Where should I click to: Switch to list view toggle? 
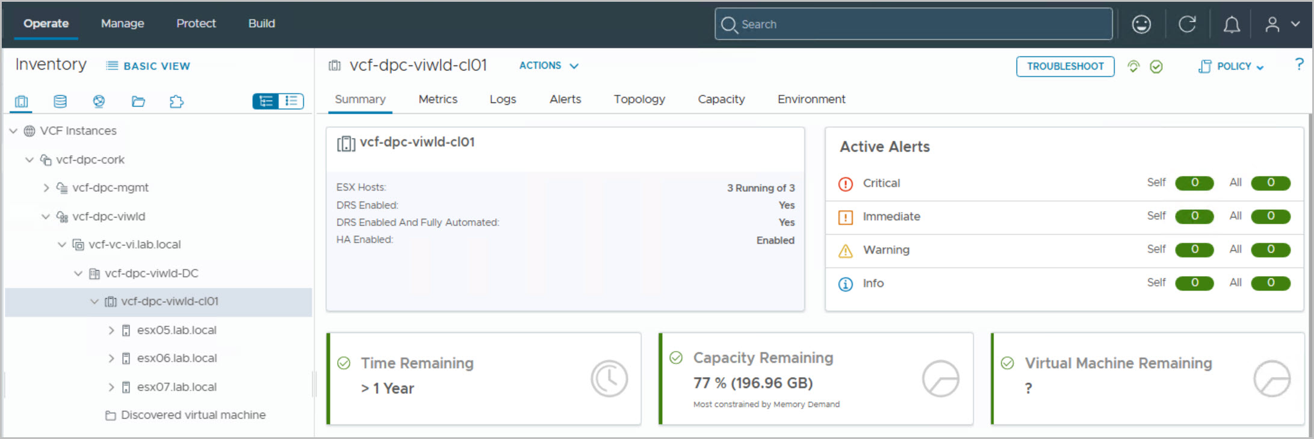pos(291,101)
